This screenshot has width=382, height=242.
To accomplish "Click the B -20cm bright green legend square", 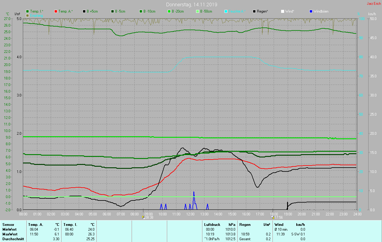I will coord(170,11).
